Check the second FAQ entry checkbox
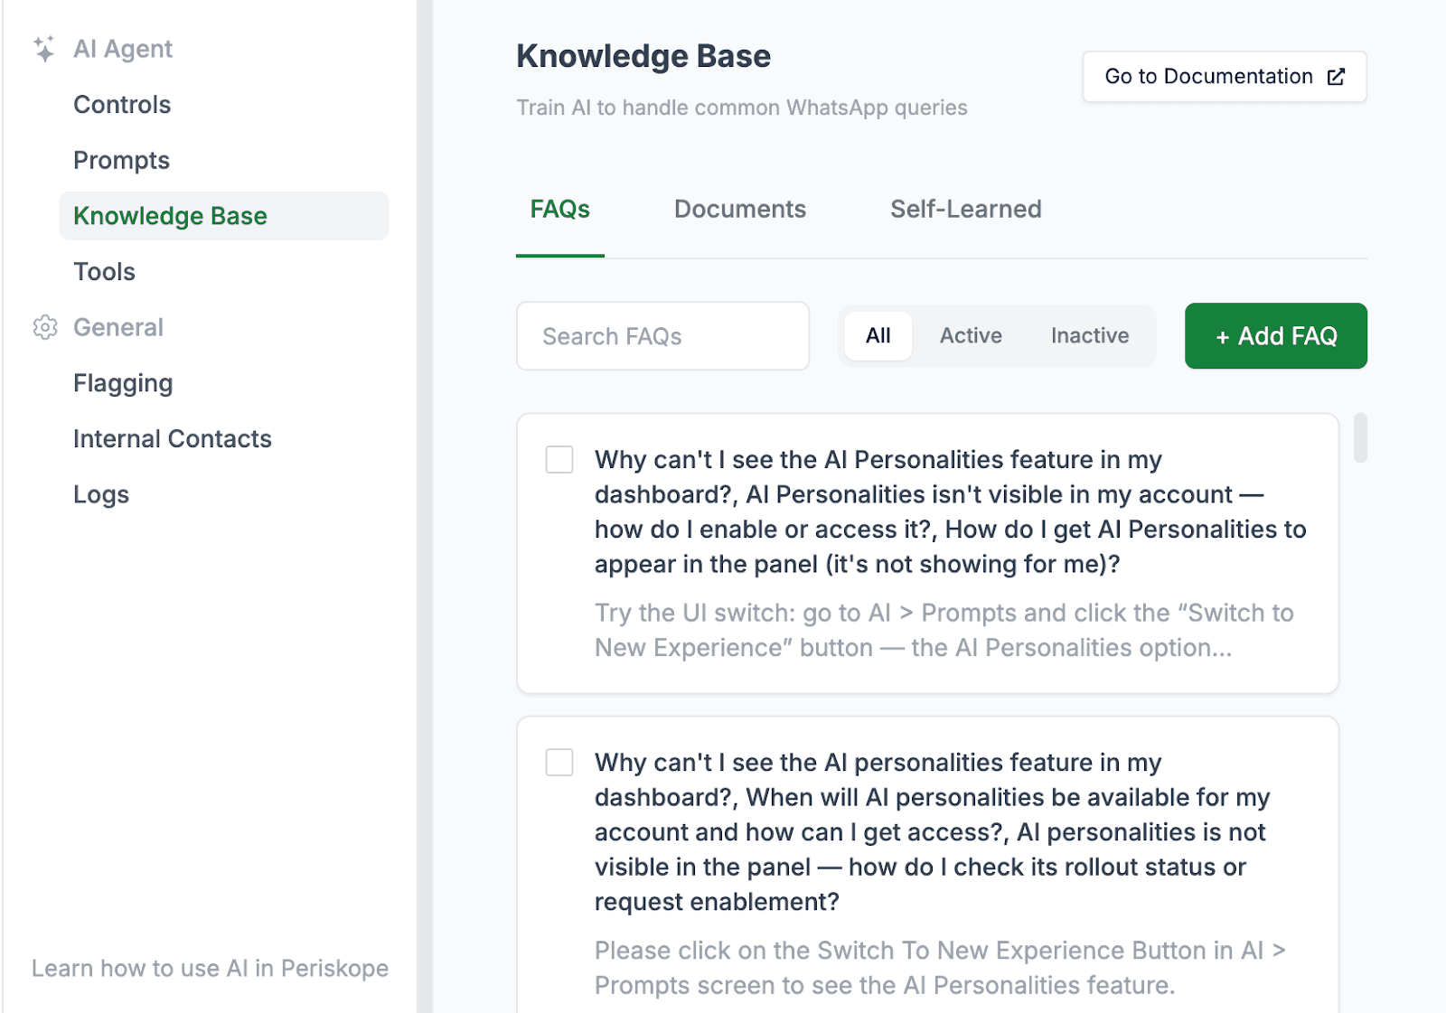Screen dimensions: 1446x1013 (559, 763)
